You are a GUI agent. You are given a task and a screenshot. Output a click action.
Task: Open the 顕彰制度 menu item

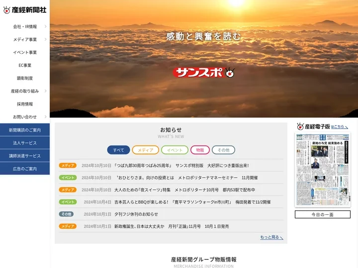(x=25, y=78)
